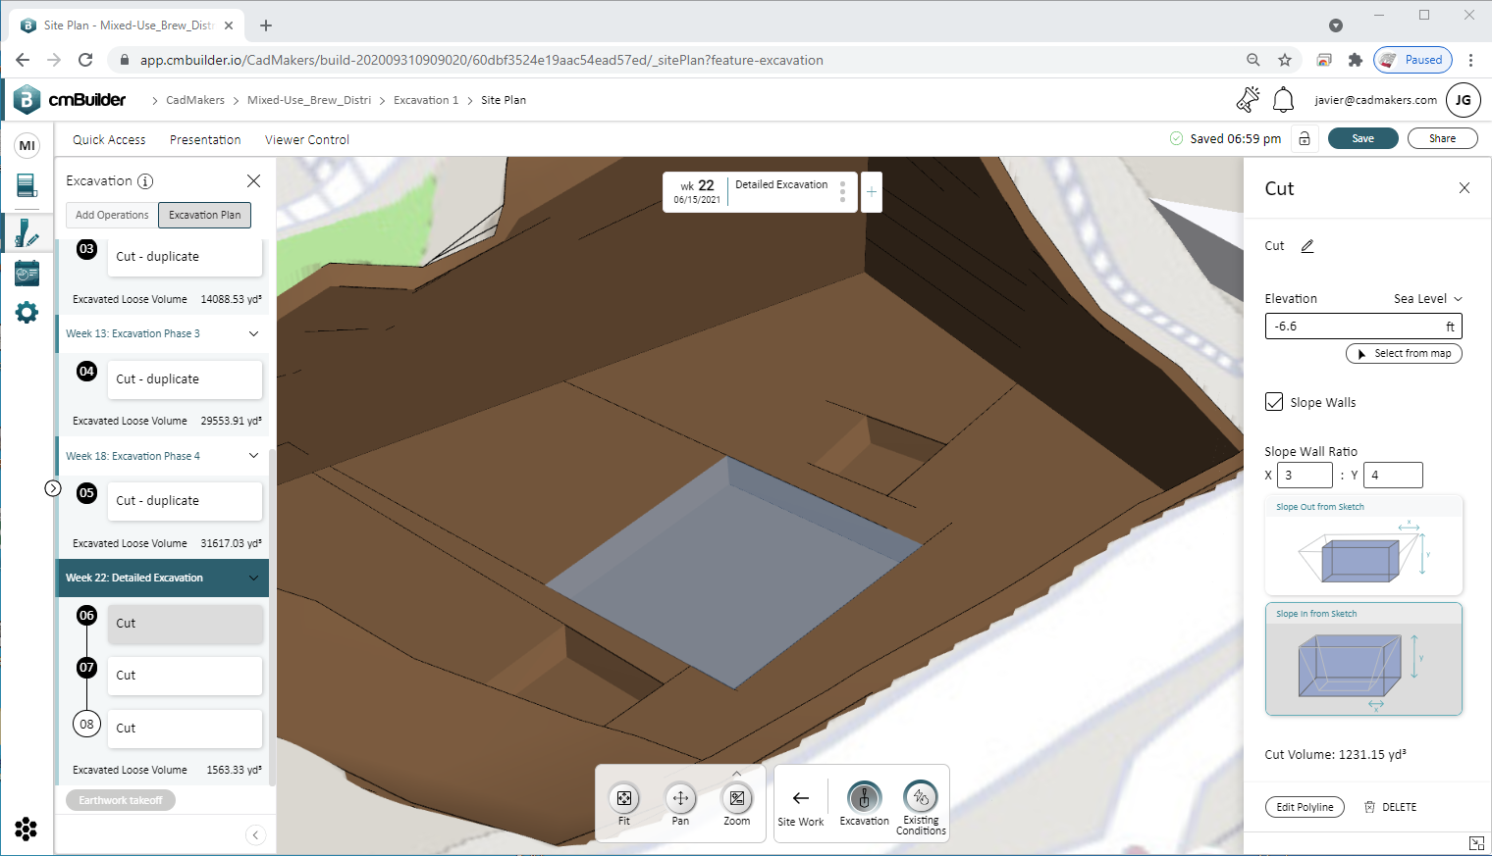This screenshot has height=856, width=1492.
Task: Add a new schedule step plus button
Action: point(872,192)
